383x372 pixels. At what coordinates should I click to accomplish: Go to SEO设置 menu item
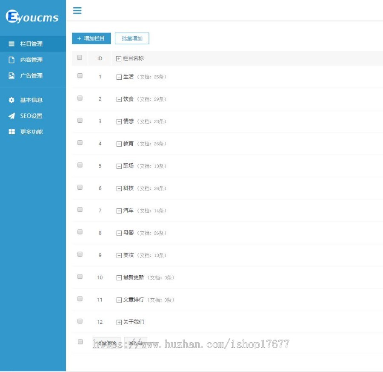click(x=33, y=116)
